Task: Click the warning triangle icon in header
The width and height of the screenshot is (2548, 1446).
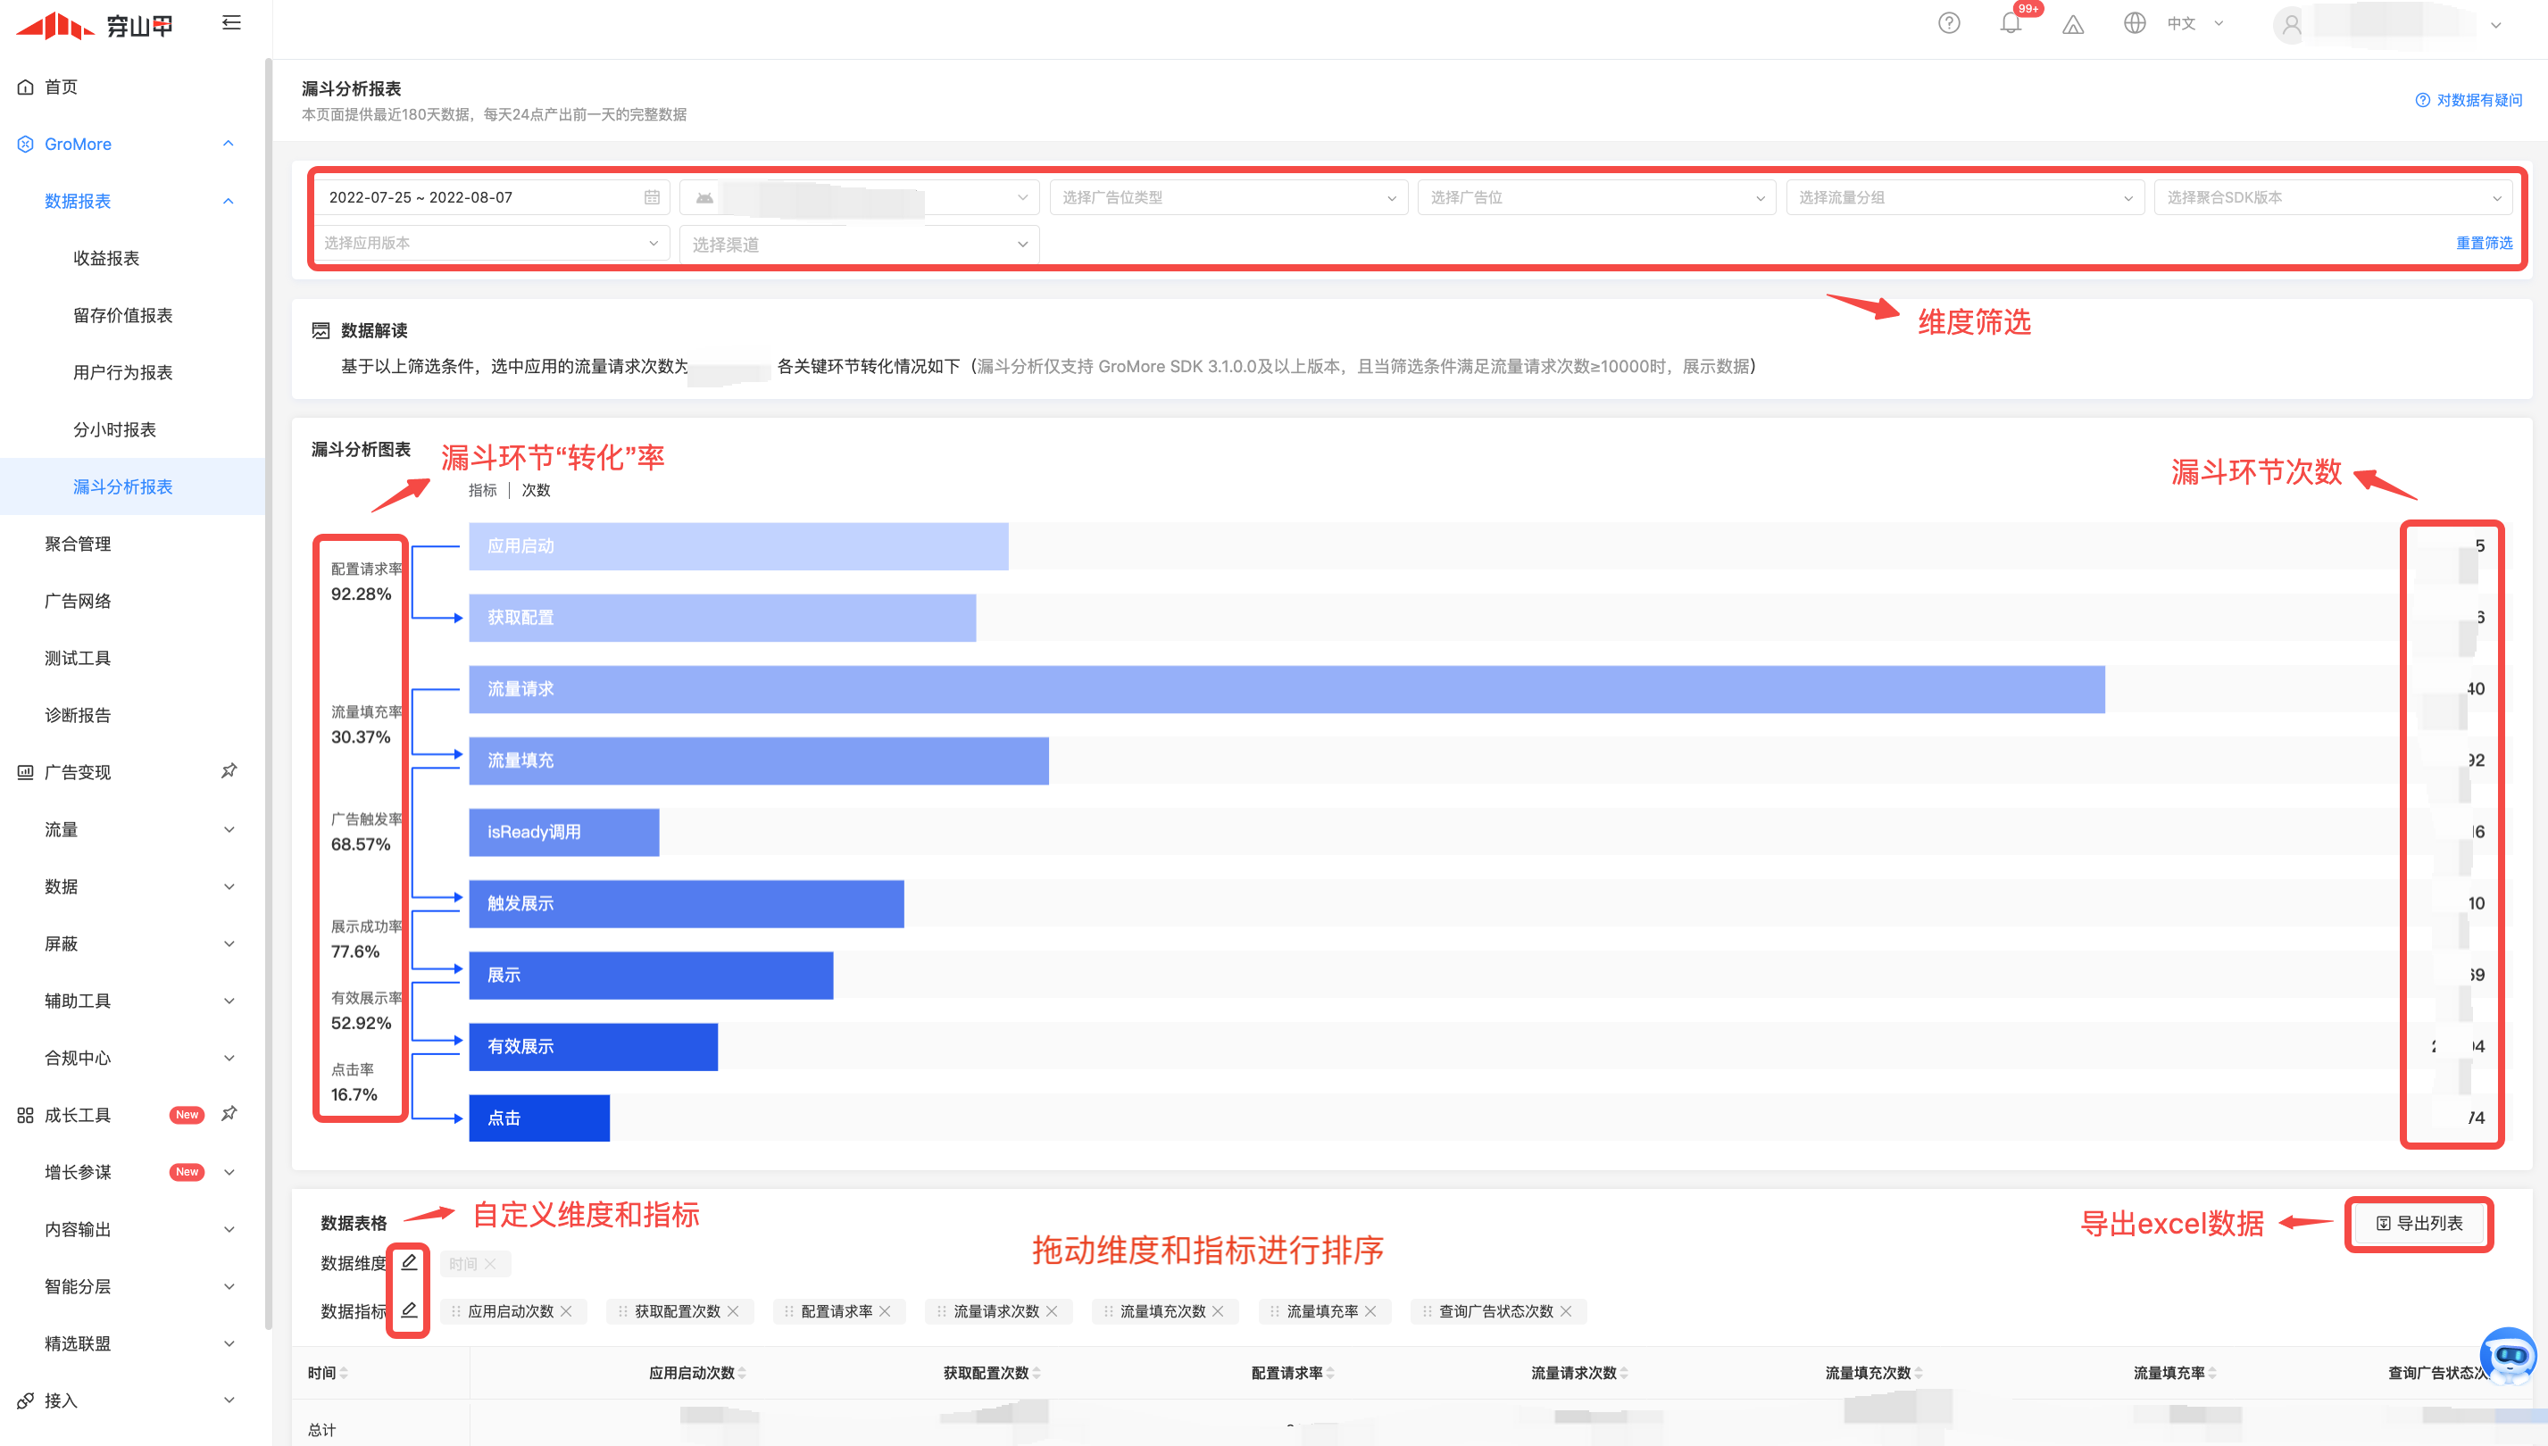Action: click(x=2072, y=24)
